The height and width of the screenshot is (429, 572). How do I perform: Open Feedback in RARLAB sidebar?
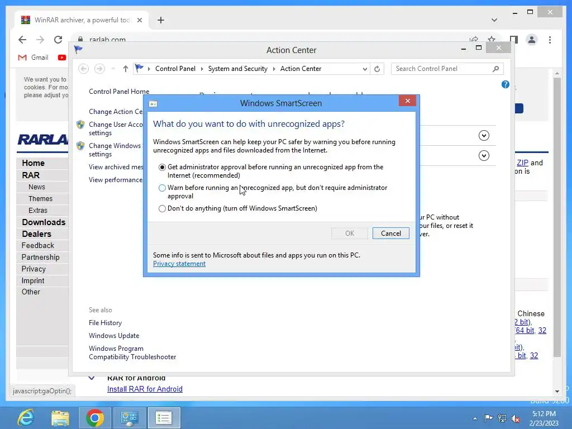[37, 246]
